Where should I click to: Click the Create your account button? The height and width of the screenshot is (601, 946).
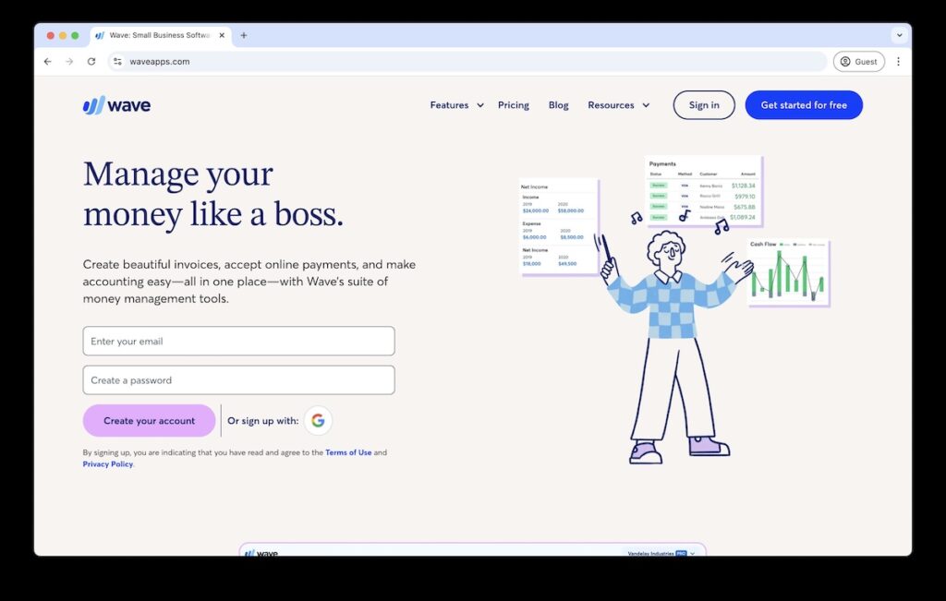149,421
